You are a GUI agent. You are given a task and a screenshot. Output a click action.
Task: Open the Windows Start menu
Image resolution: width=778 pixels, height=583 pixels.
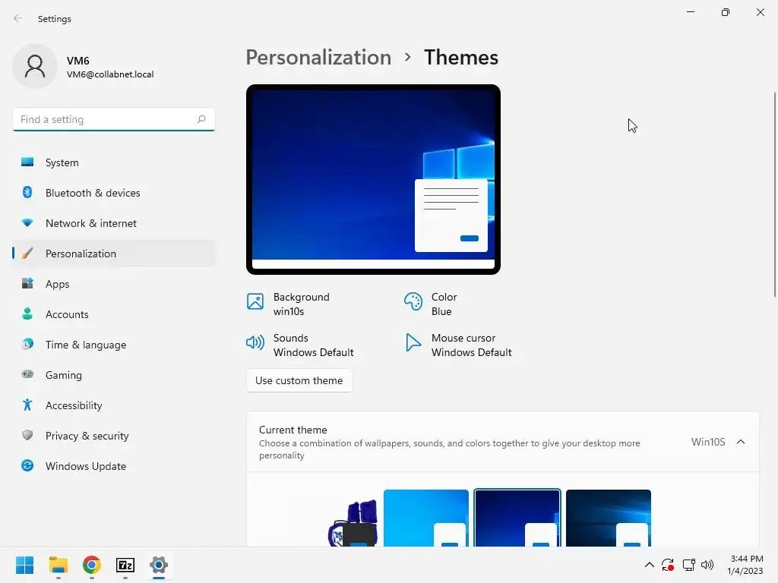click(24, 565)
